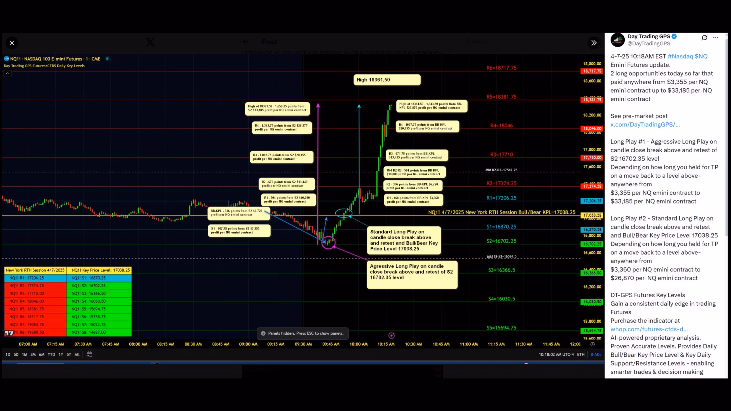The height and width of the screenshot is (411, 731).
Task: Click the Go to date calendar icon
Action: [89, 354]
